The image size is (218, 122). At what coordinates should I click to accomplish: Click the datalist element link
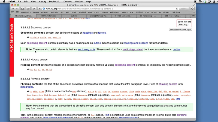152,91
